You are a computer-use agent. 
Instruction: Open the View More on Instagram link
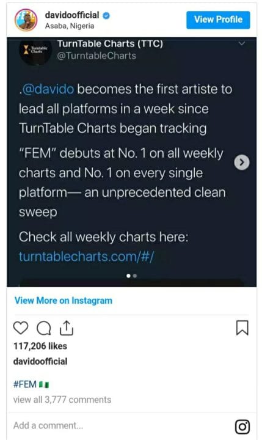pyautogui.click(x=64, y=301)
